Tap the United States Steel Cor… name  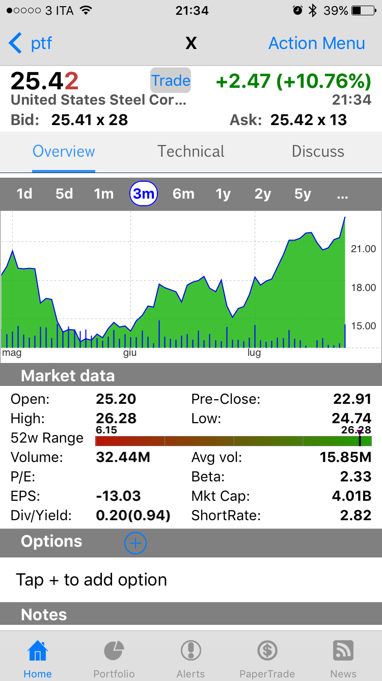click(98, 100)
